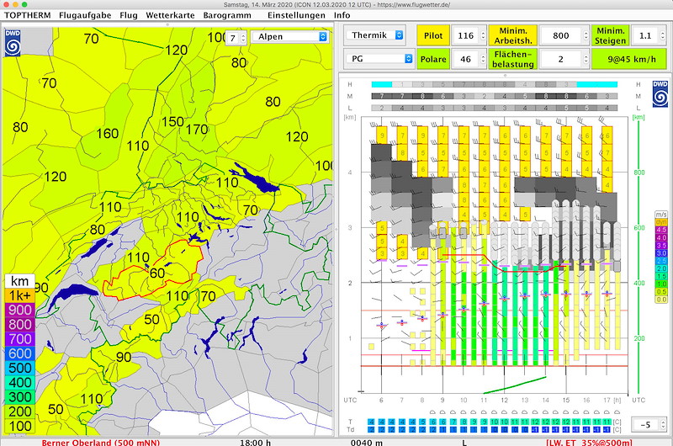Click the 12 UTC hour on chart axis
Image resolution: width=673 pixels, height=446 pixels.
tap(504, 400)
